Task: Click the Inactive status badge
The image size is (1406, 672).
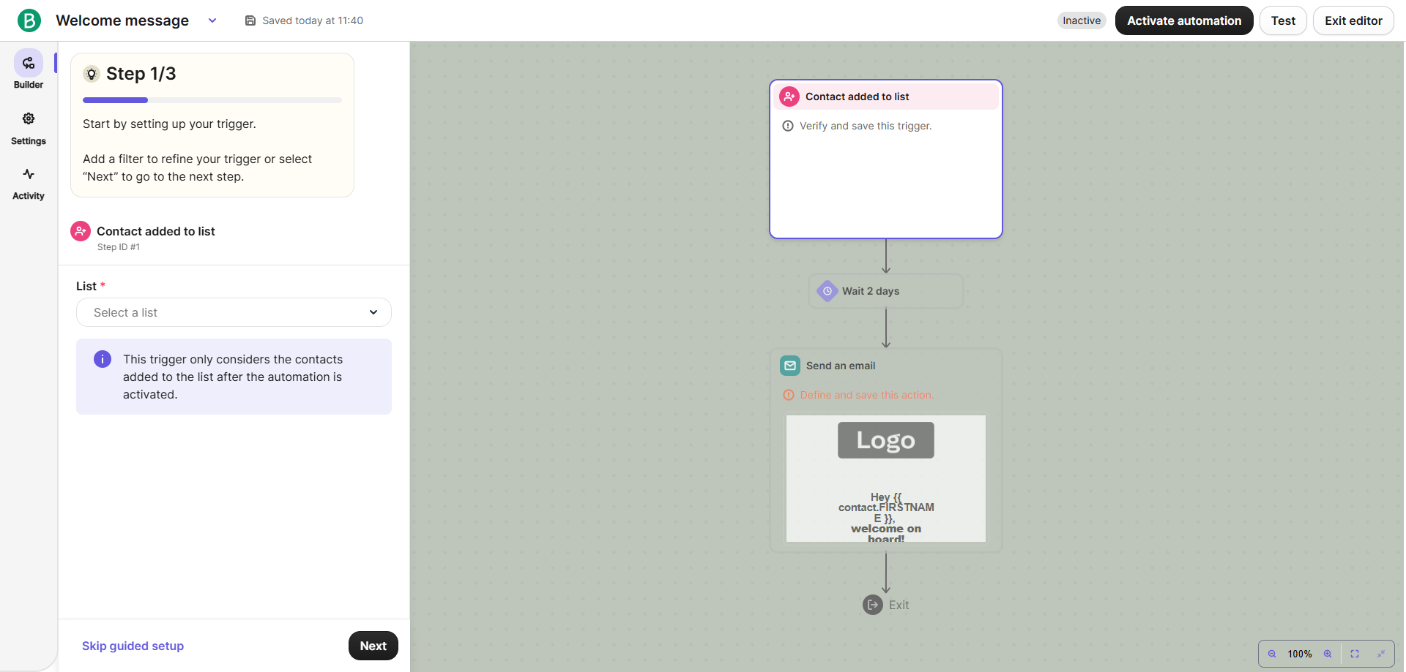Action: tap(1082, 20)
